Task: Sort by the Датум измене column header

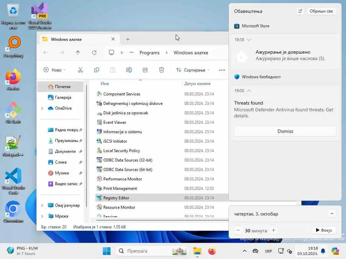Action: (x=197, y=84)
